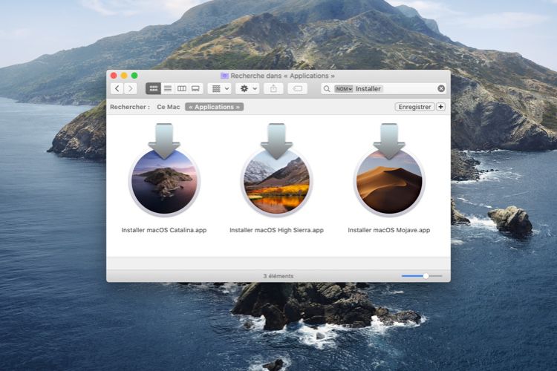Select the macOS Mojave installer icon

(389, 170)
